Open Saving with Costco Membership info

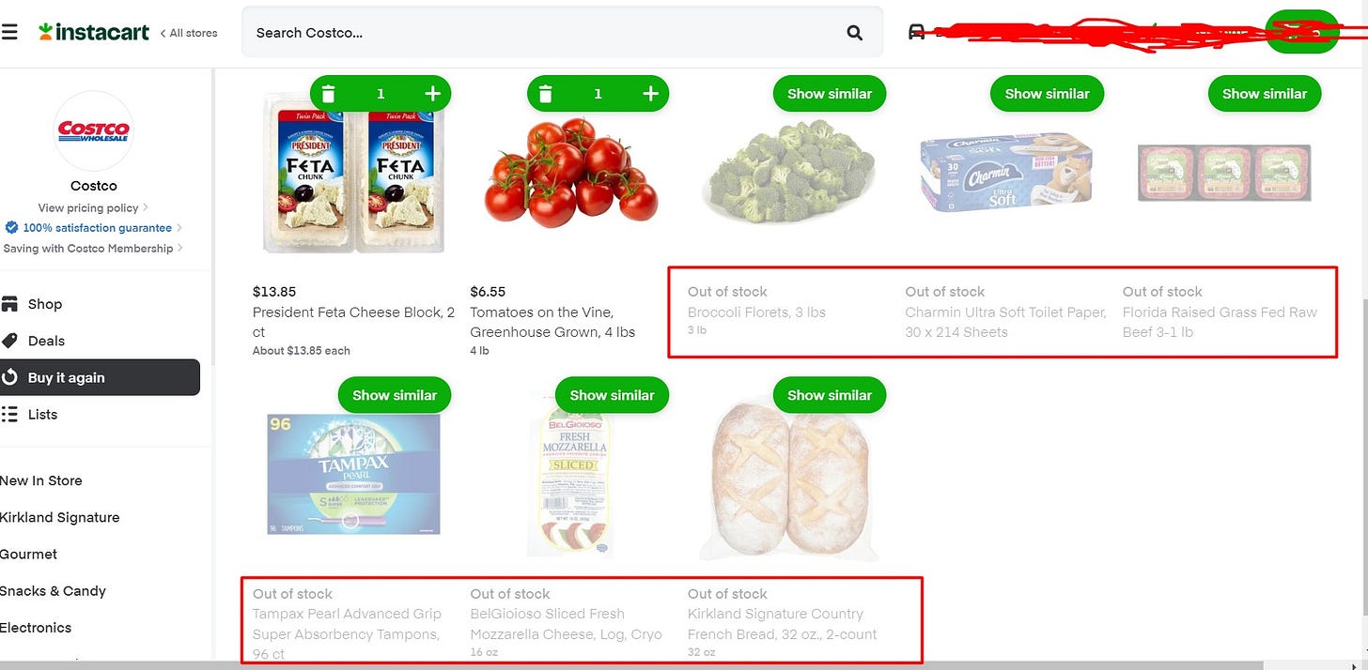[93, 249]
